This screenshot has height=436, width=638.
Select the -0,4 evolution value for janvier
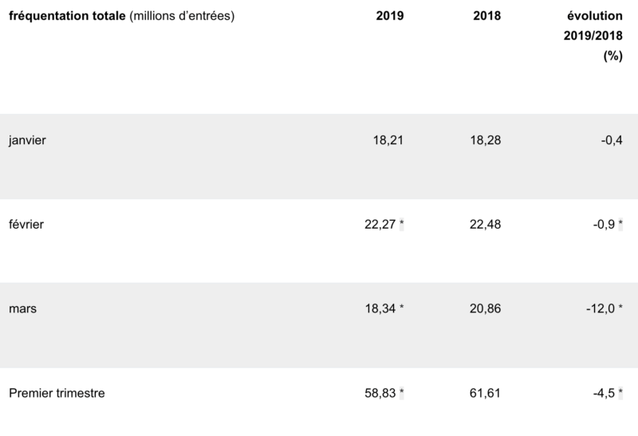tap(612, 140)
